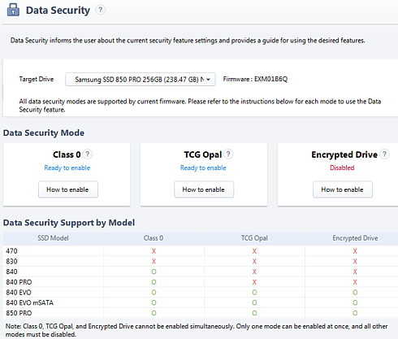Select the 470 model row
The width and height of the screenshot is (398, 339).
point(201,251)
